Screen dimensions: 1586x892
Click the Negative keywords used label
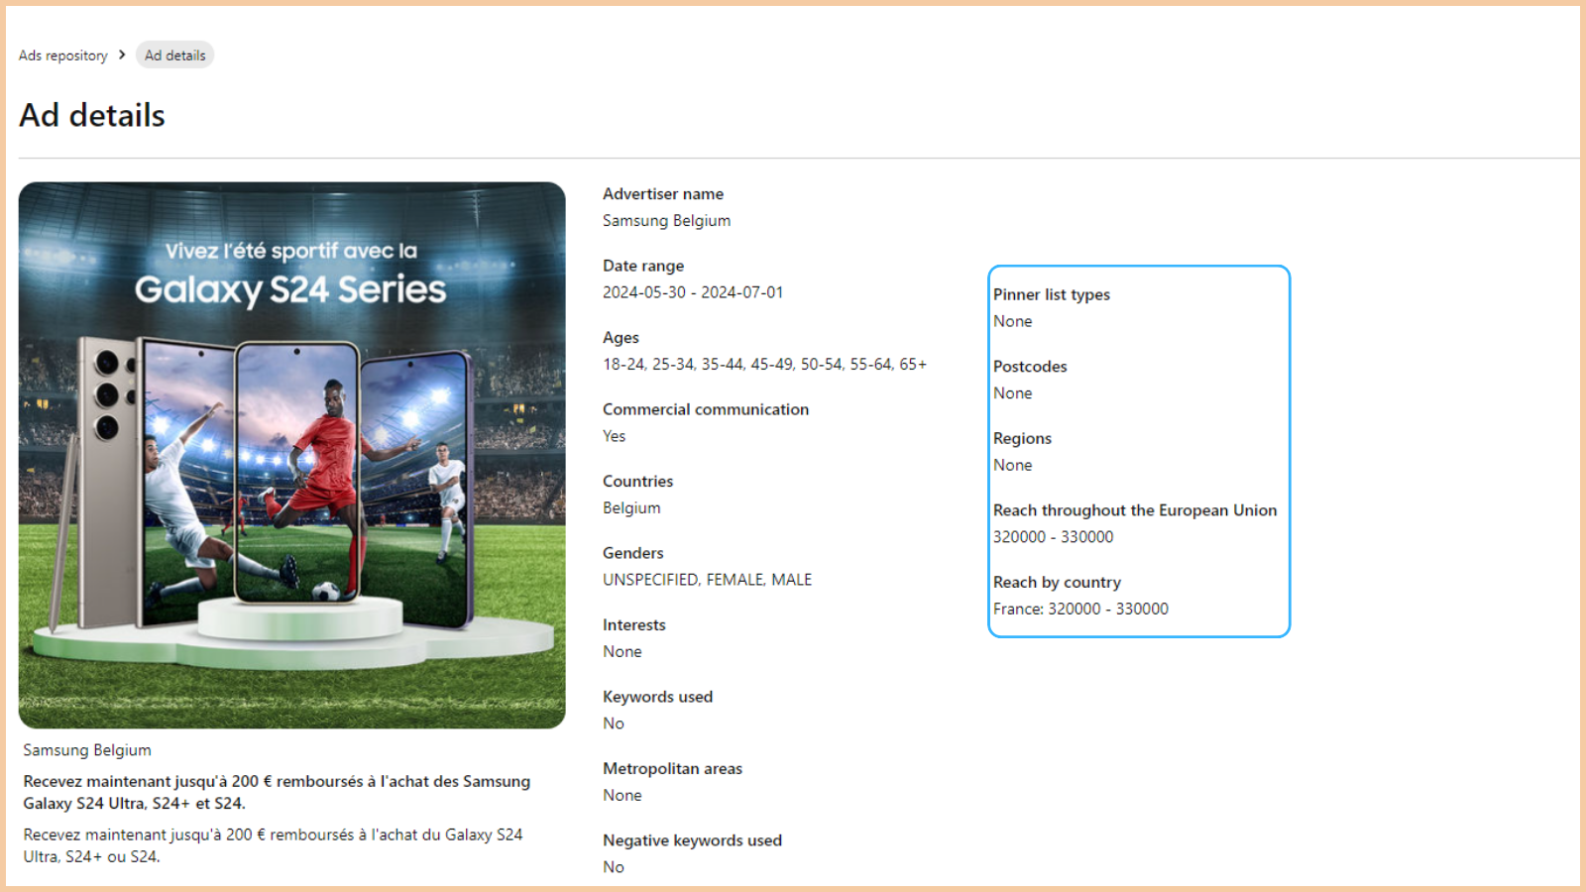(692, 840)
